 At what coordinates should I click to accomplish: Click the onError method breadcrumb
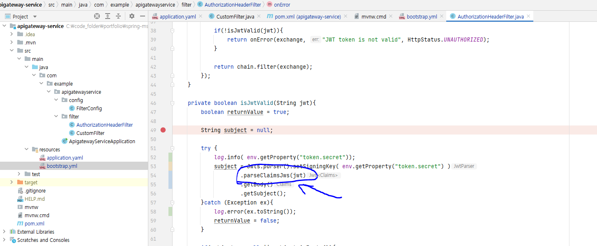[282, 5]
